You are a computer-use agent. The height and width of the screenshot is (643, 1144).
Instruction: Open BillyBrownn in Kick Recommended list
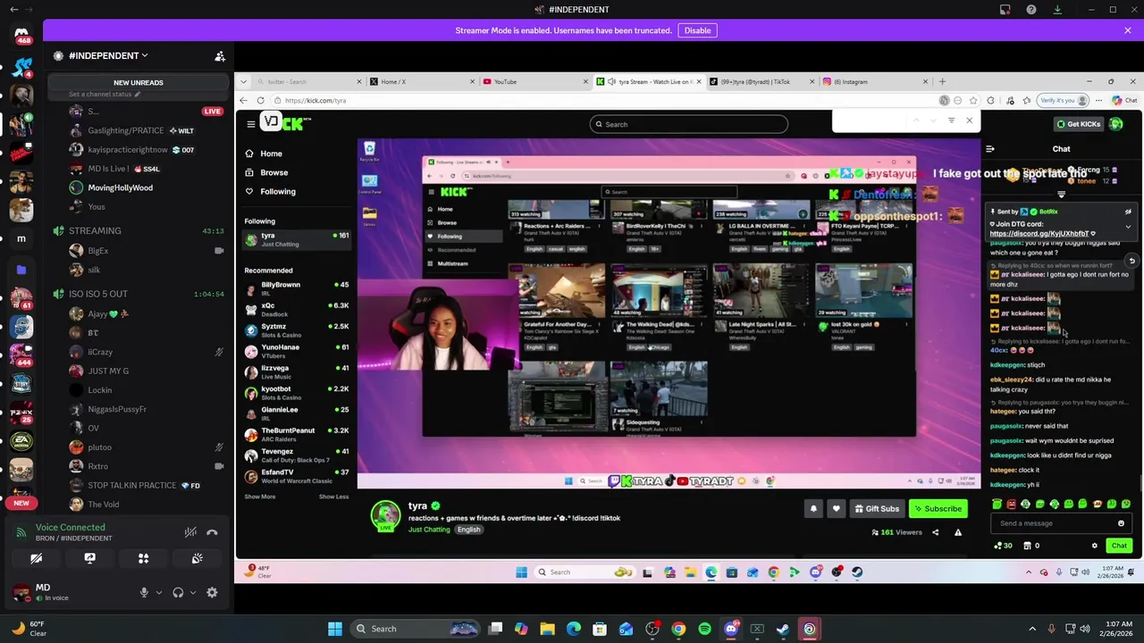(x=297, y=288)
